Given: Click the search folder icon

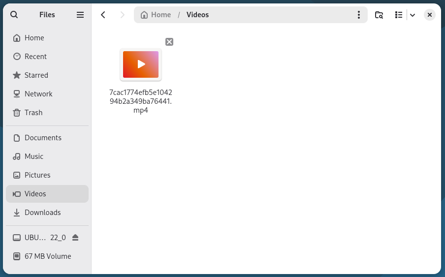Looking at the screenshot, I should pyautogui.click(x=379, y=15).
